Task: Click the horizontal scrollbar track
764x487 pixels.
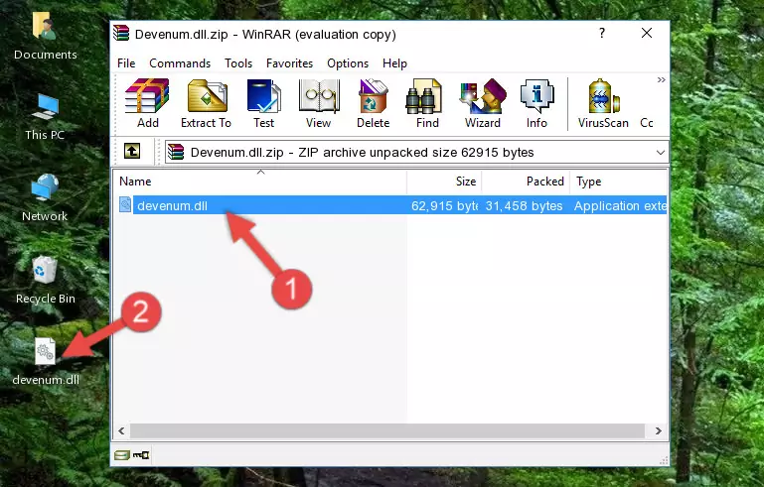Action: (387, 430)
